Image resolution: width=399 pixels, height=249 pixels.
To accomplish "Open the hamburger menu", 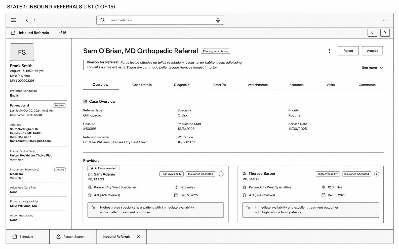I will pos(14,20).
